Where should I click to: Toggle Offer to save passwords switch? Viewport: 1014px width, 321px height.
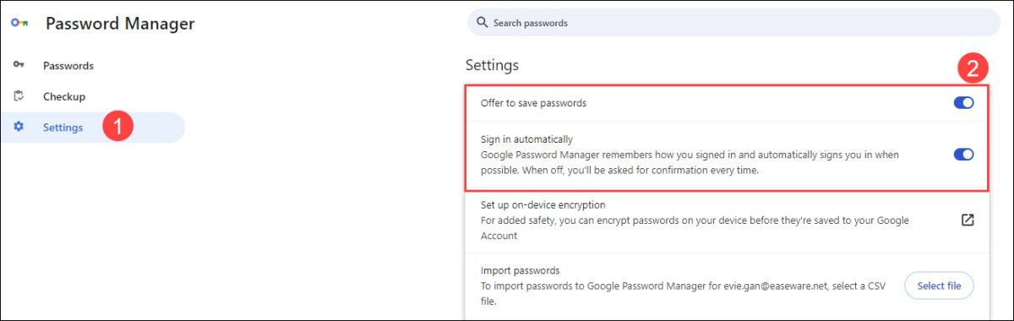tap(963, 103)
